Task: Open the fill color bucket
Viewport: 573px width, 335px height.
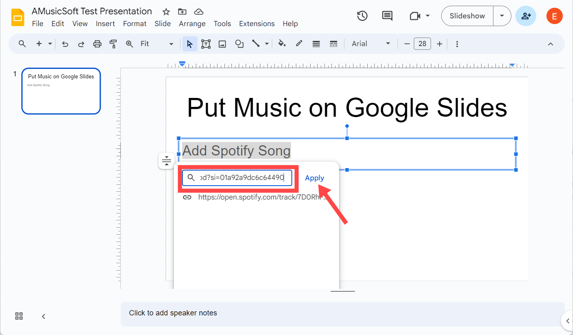Action: [x=282, y=44]
